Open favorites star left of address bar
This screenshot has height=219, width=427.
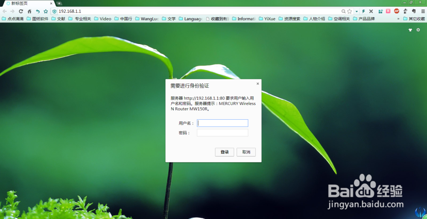(x=46, y=12)
